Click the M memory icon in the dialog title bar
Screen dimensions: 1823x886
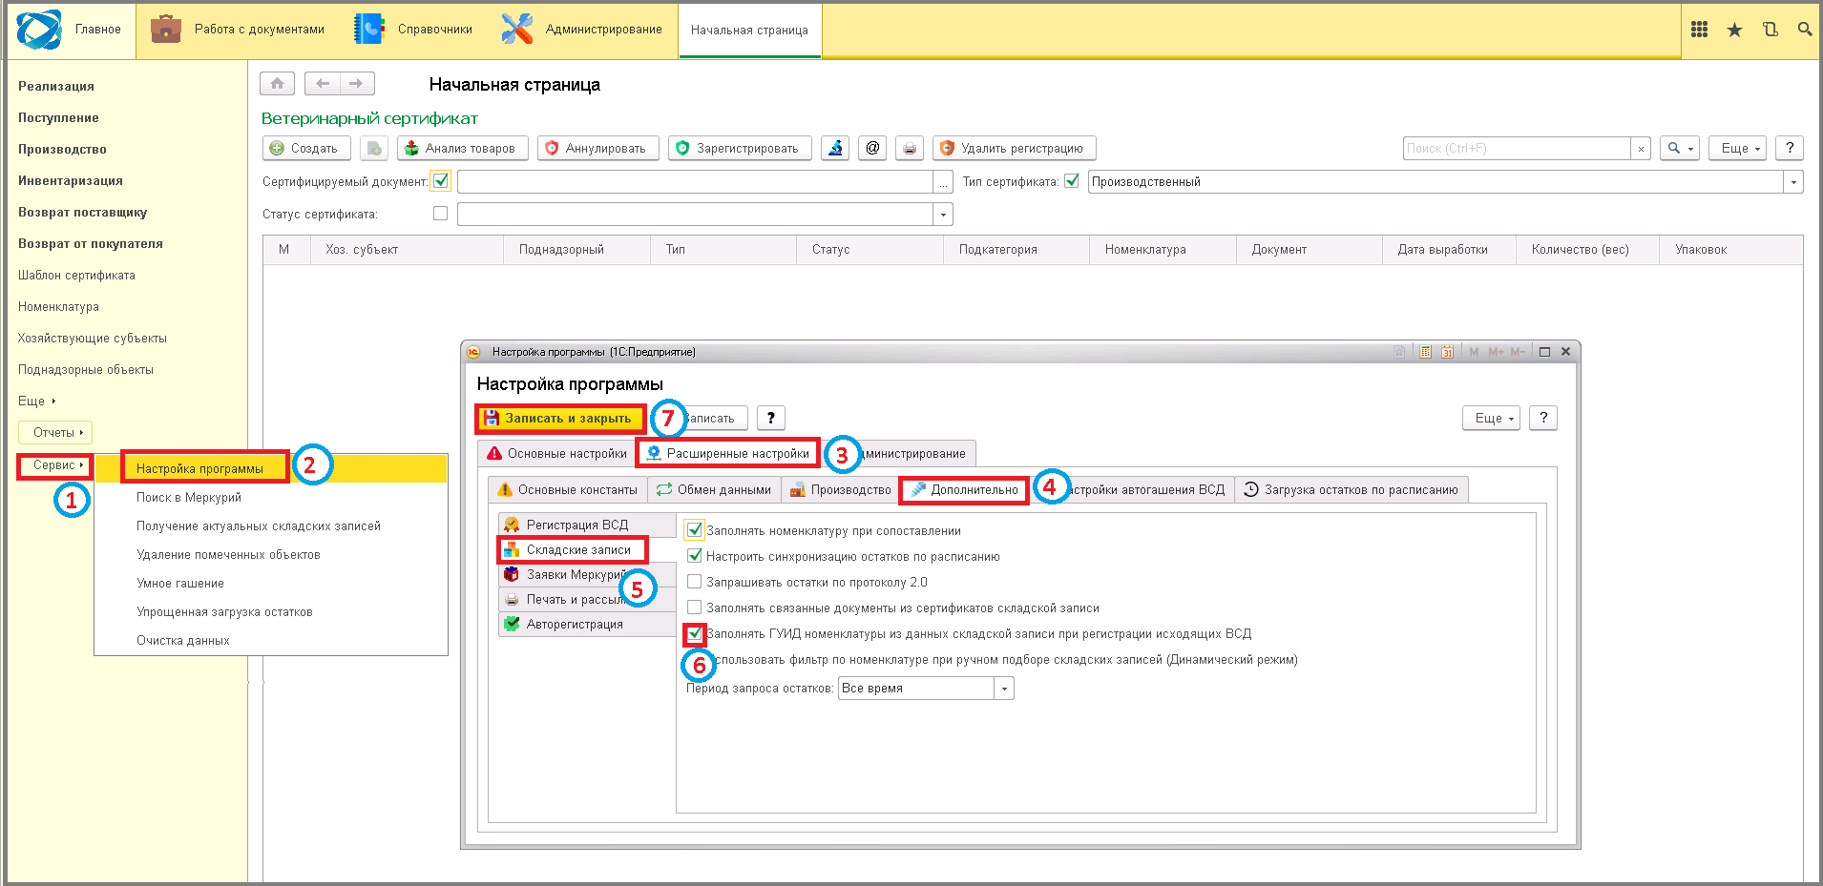pos(1474,352)
